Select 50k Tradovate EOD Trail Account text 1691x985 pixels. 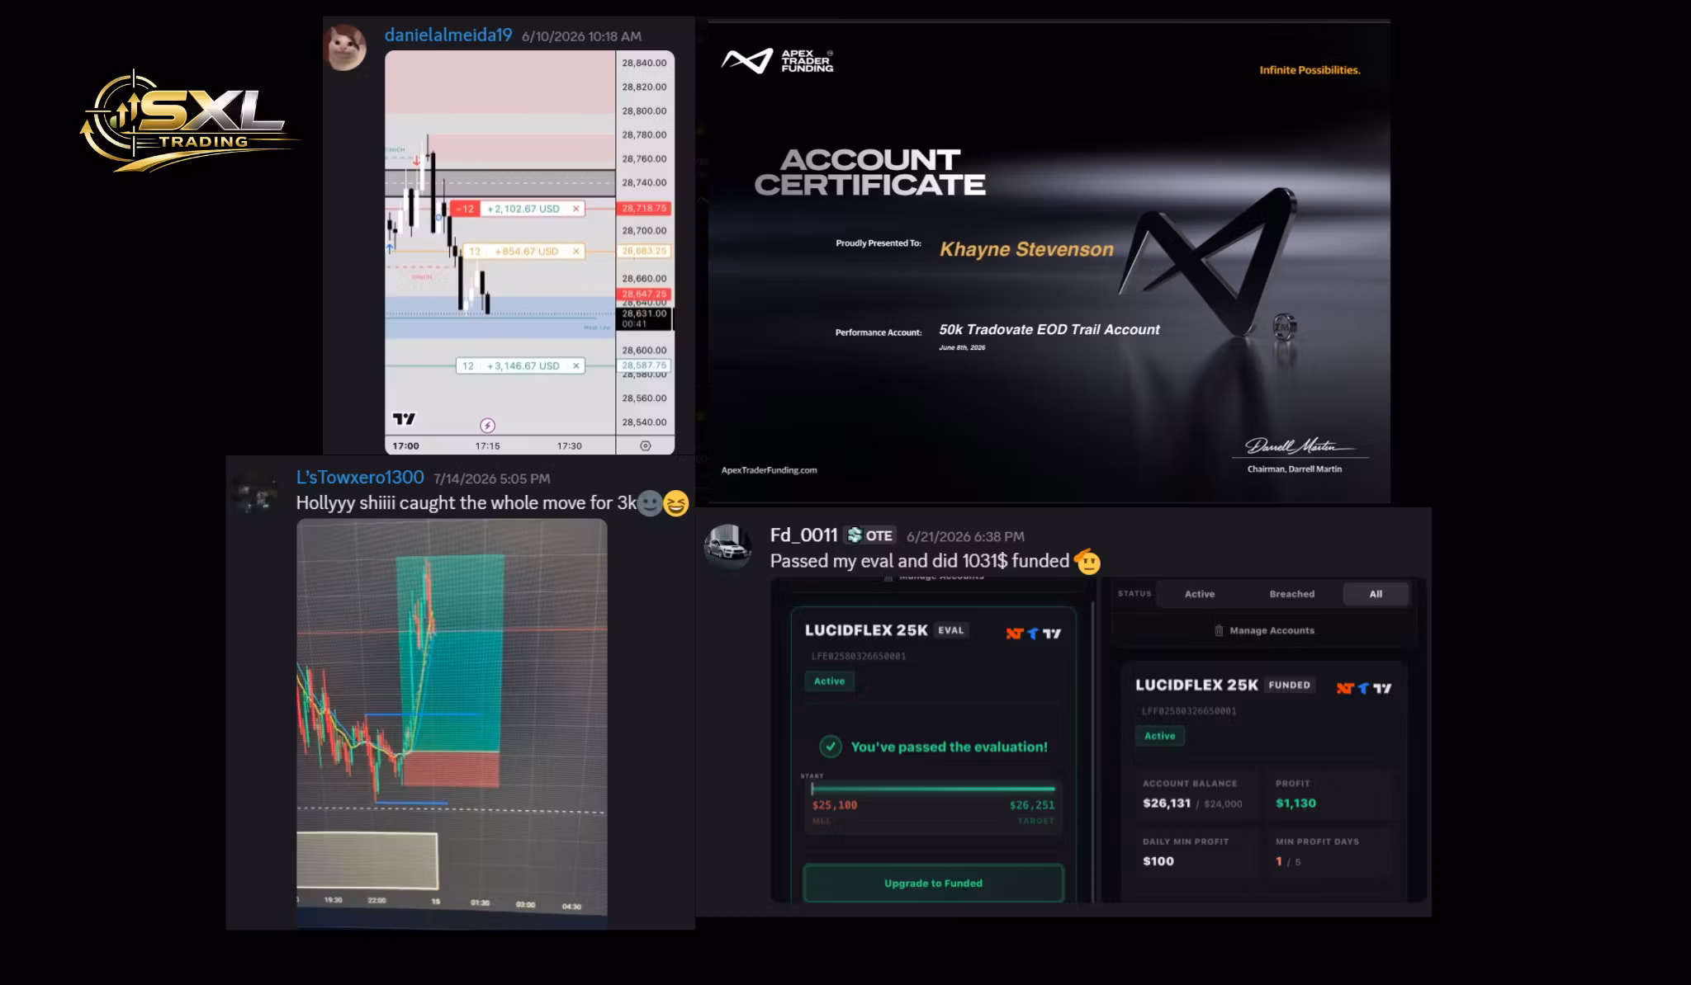[1049, 329]
